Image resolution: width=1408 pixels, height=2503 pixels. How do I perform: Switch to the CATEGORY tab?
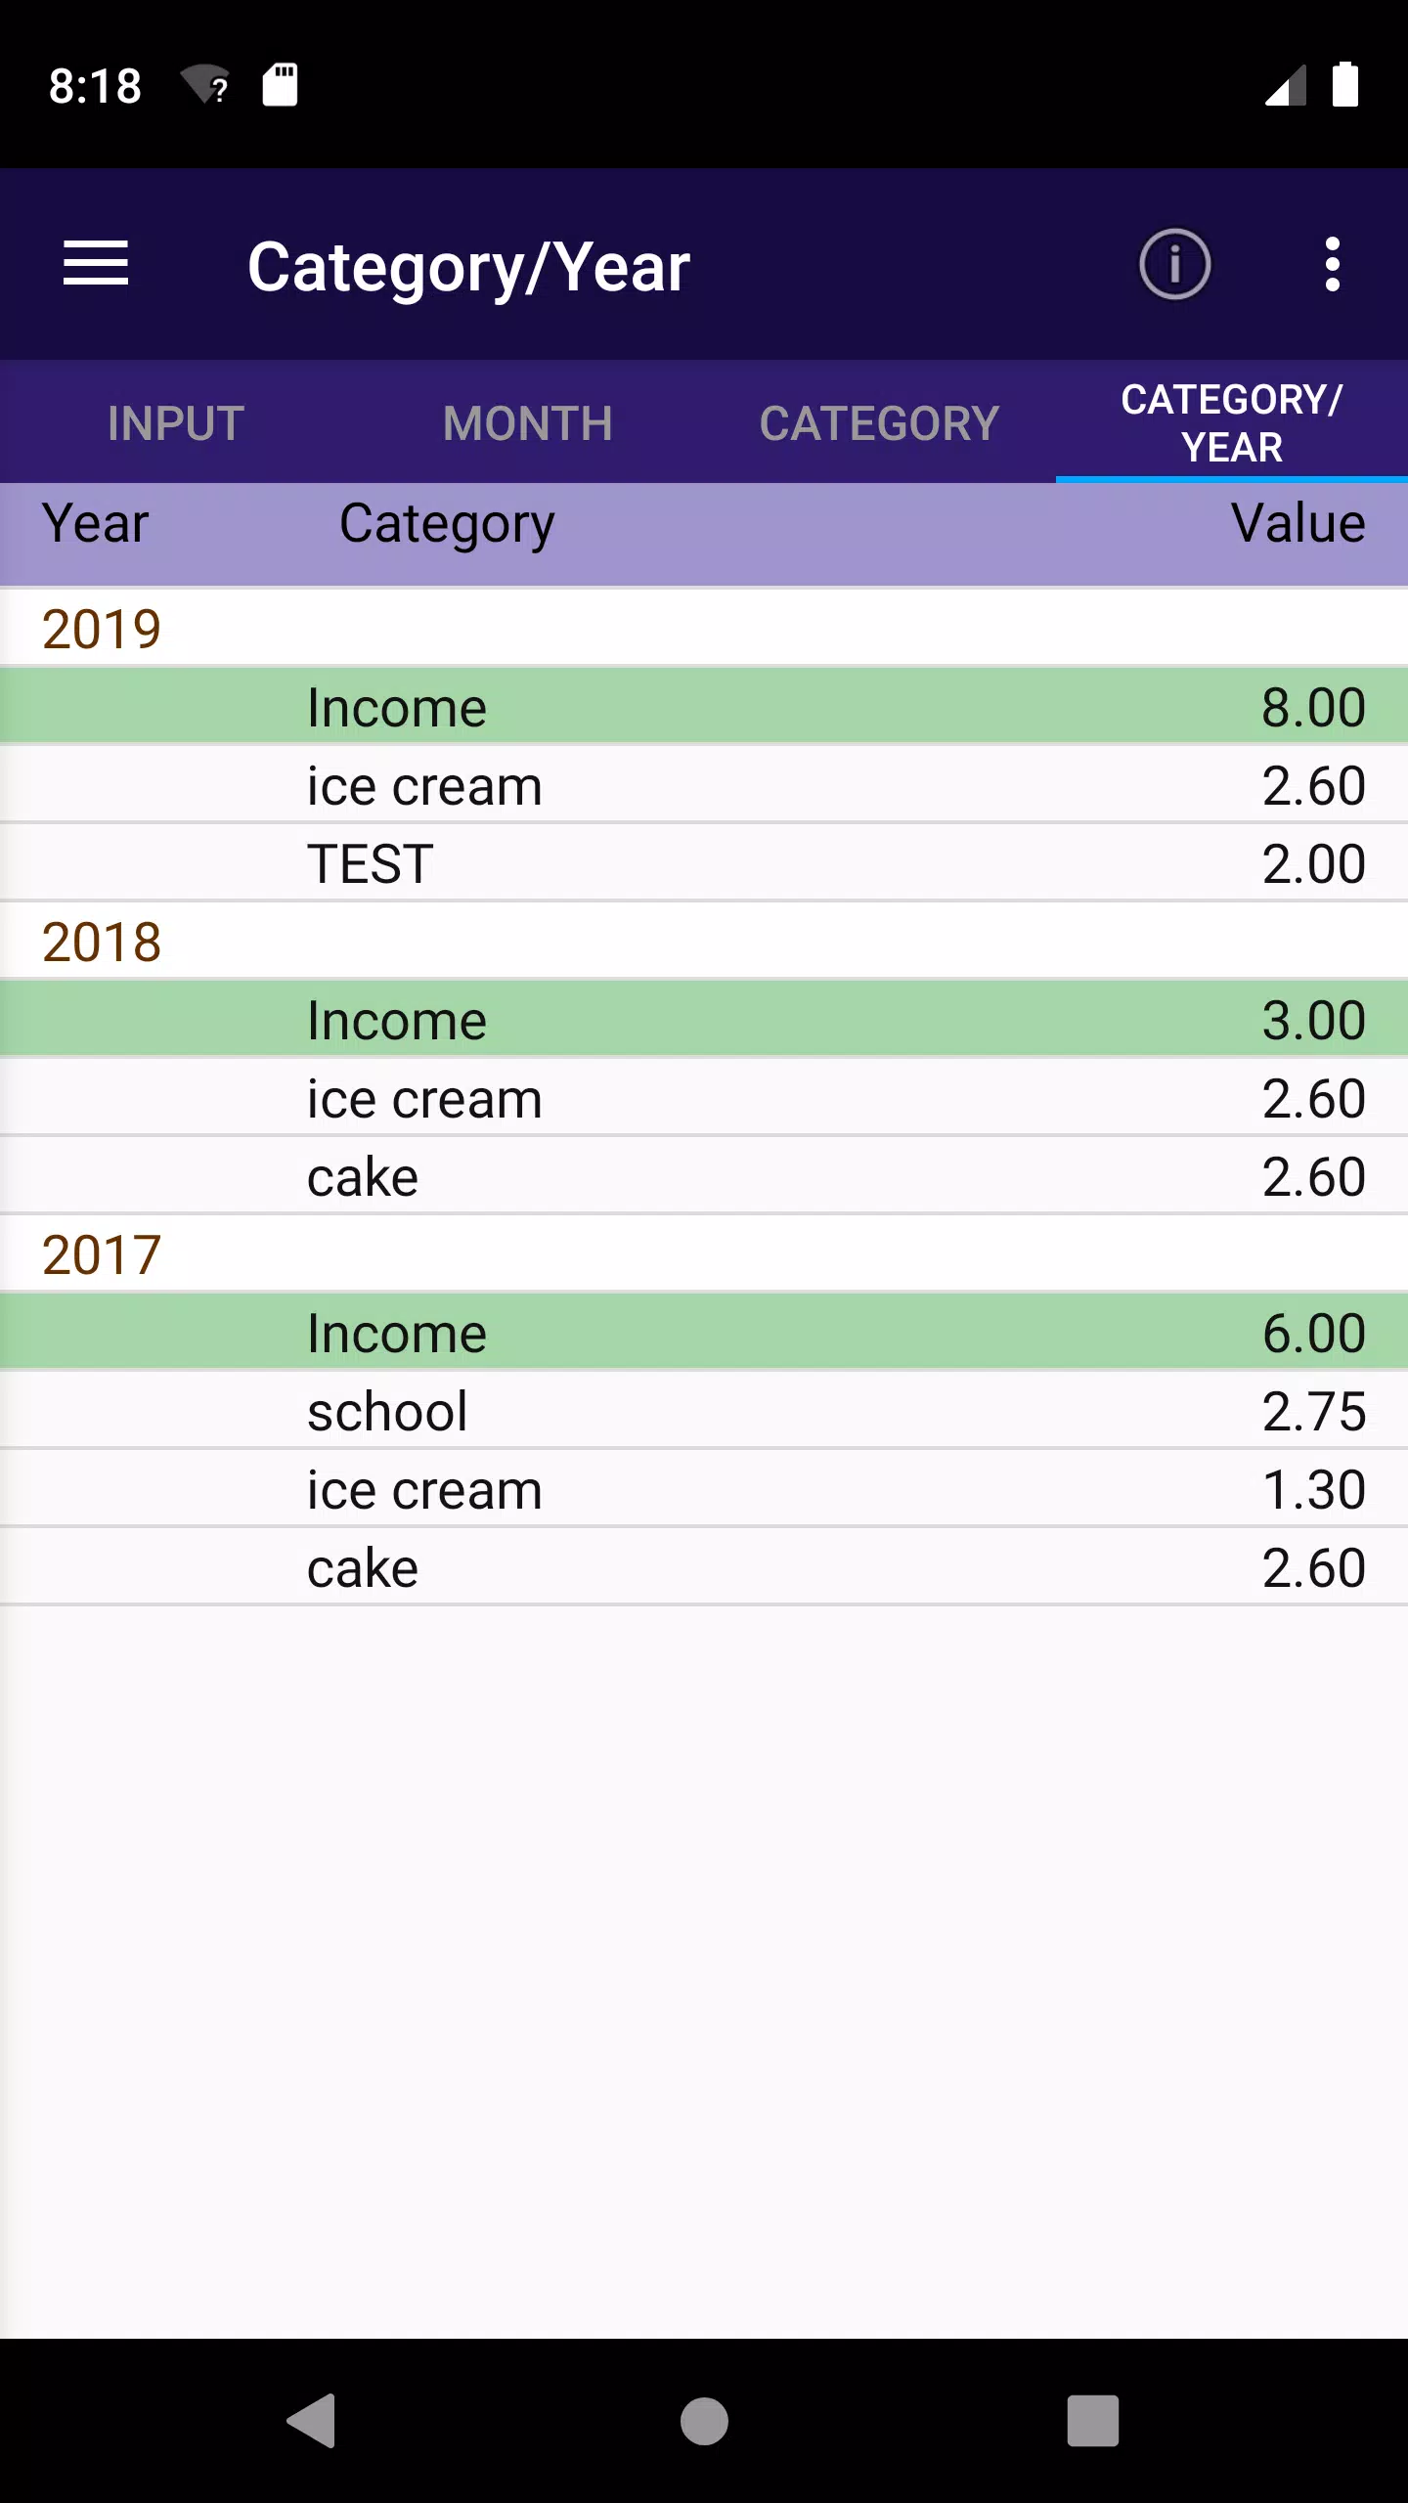tap(880, 422)
